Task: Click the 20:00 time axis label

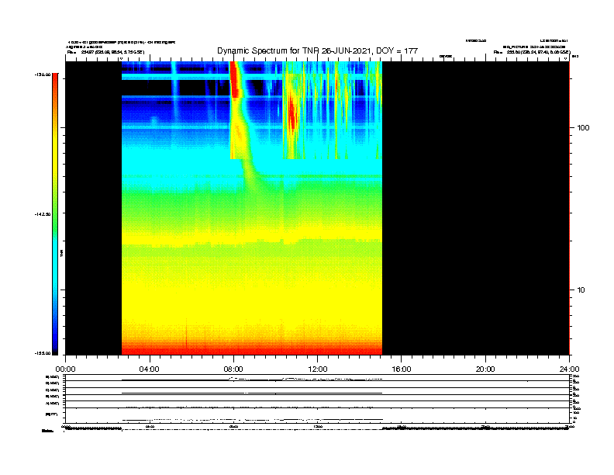Action: (x=485, y=369)
